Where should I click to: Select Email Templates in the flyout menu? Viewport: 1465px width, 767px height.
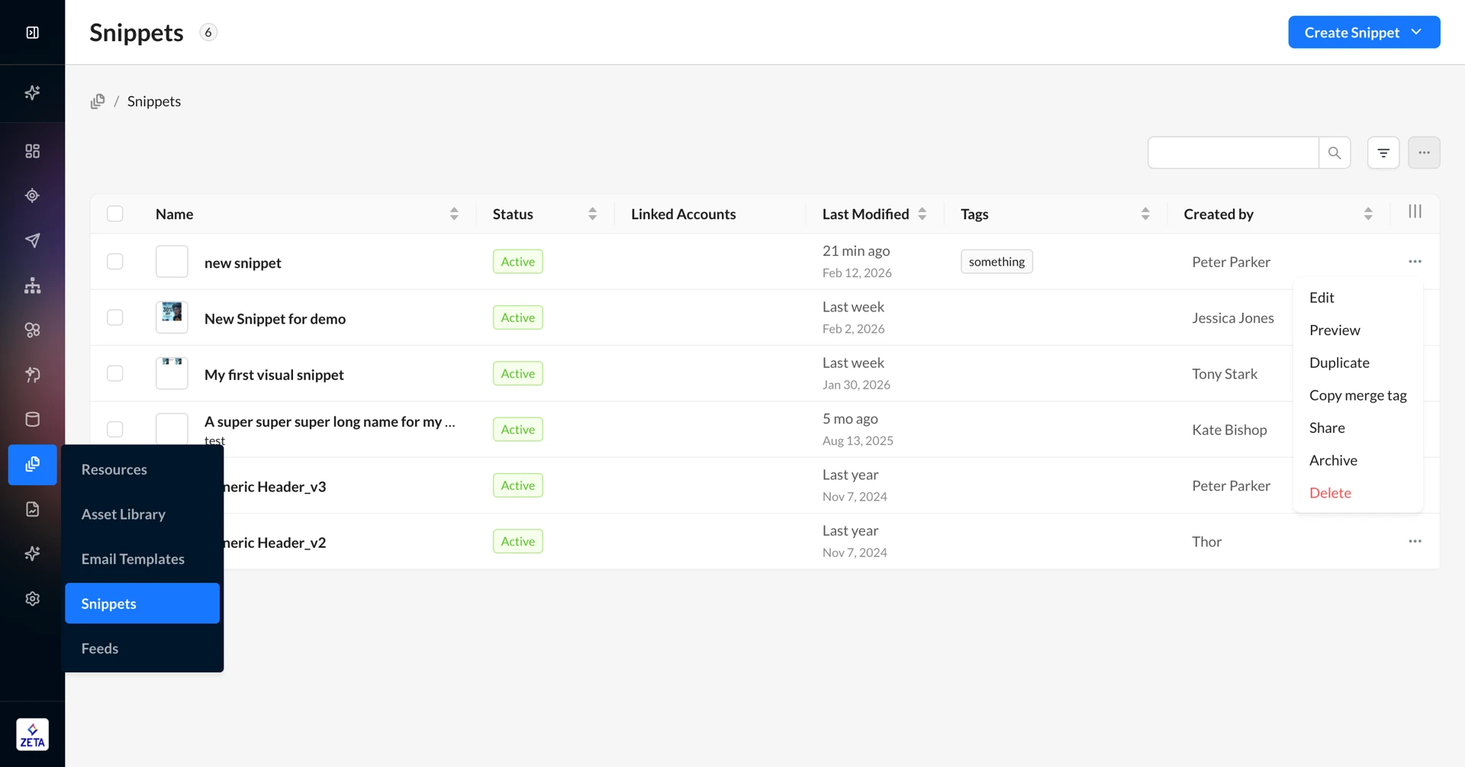[133, 559]
